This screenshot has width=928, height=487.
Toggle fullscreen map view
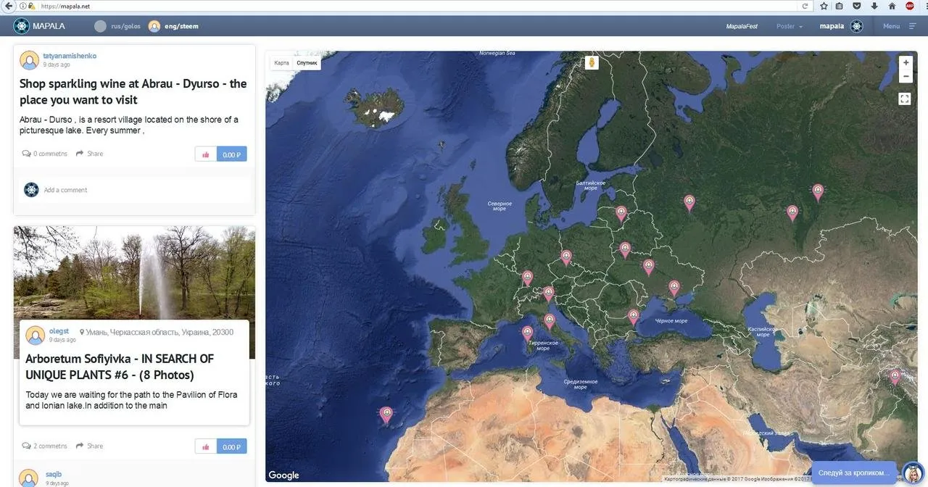(x=905, y=99)
